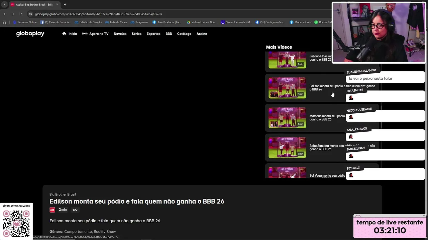The width and height of the screenshot is (428, 240).
Task: Click the Mais Vídeos heading
Action: (x=279, y=47)
